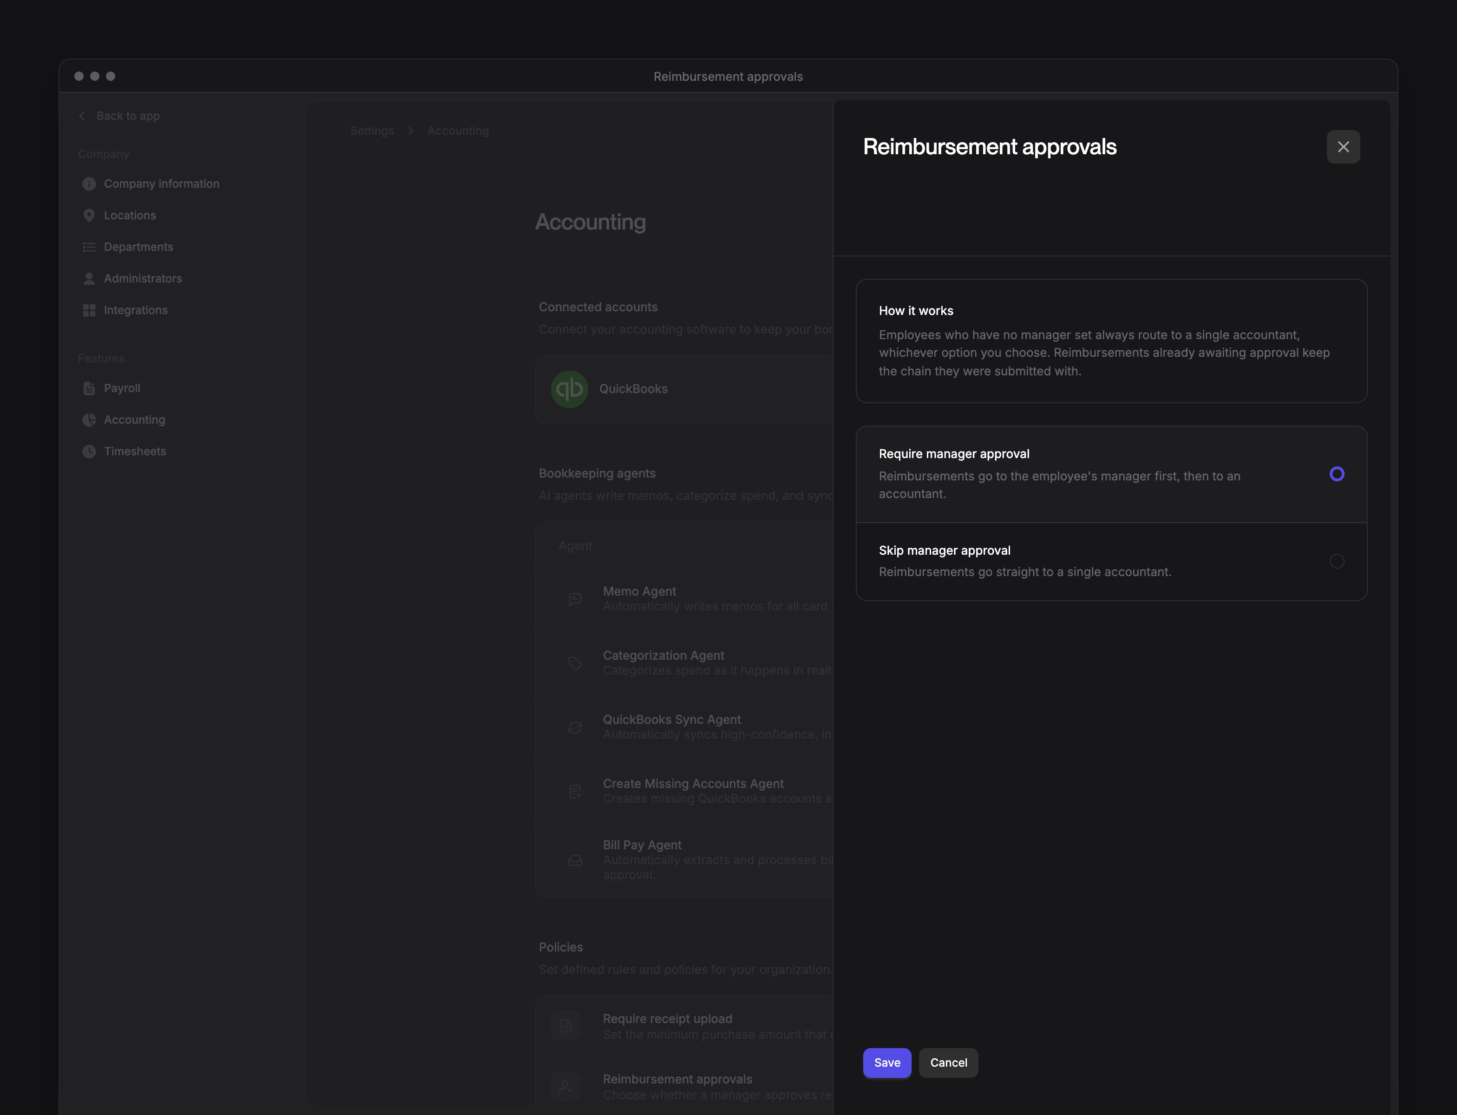
Task: Select Require manager approval radio button
Action: coord(1337,474)
